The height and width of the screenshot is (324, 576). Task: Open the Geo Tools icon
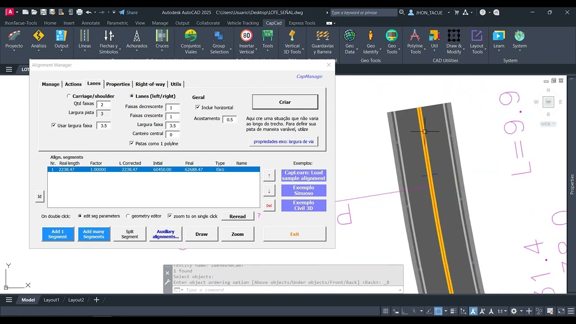point(392,42)
